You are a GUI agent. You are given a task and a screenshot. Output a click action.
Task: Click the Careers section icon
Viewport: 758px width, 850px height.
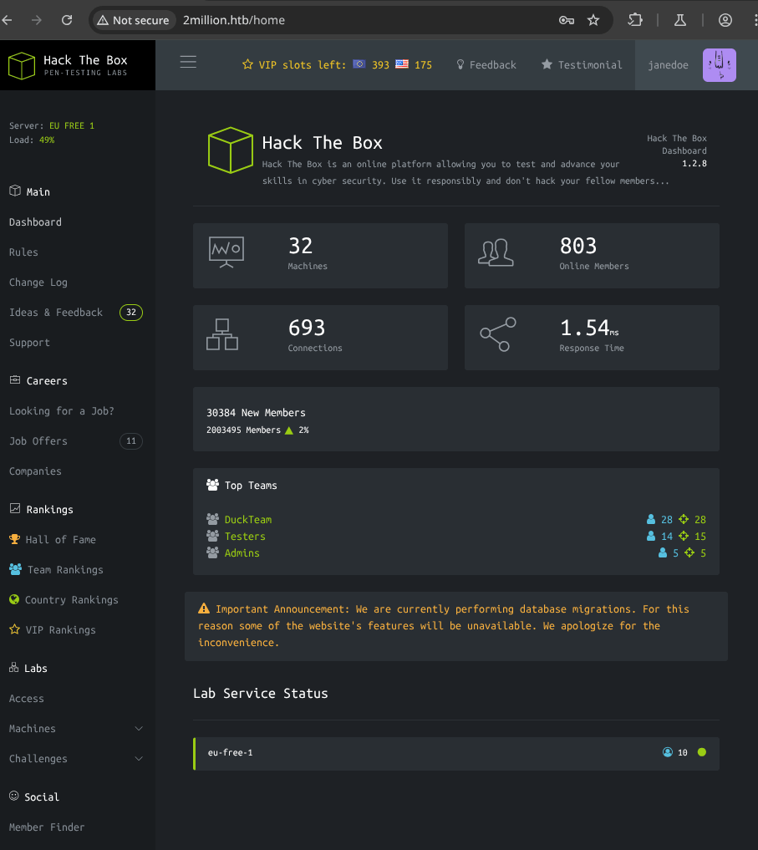coord(15,380)
